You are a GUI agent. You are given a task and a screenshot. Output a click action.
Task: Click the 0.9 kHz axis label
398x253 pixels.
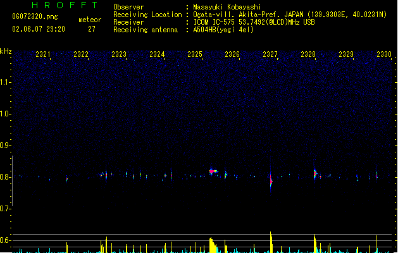pyautogui.click(x=4, y=145)
